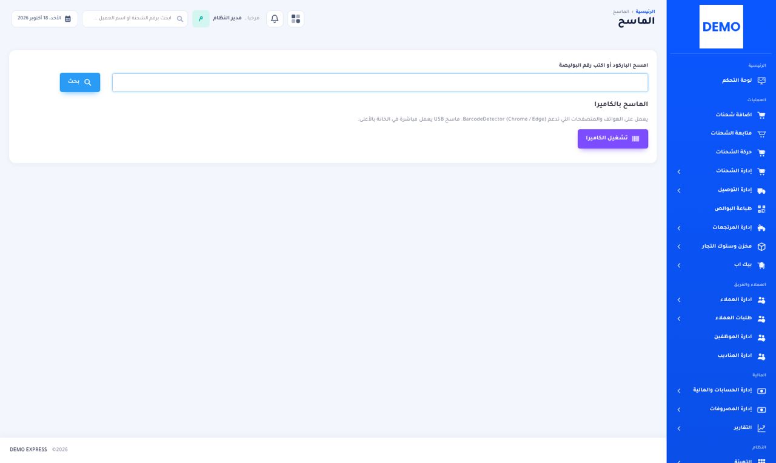Click the blue بحث search button
Screen dimensions: 776x463
pyautogui.click(x=80, y=82)
